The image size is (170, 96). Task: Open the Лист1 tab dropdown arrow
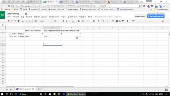point(44,89)
